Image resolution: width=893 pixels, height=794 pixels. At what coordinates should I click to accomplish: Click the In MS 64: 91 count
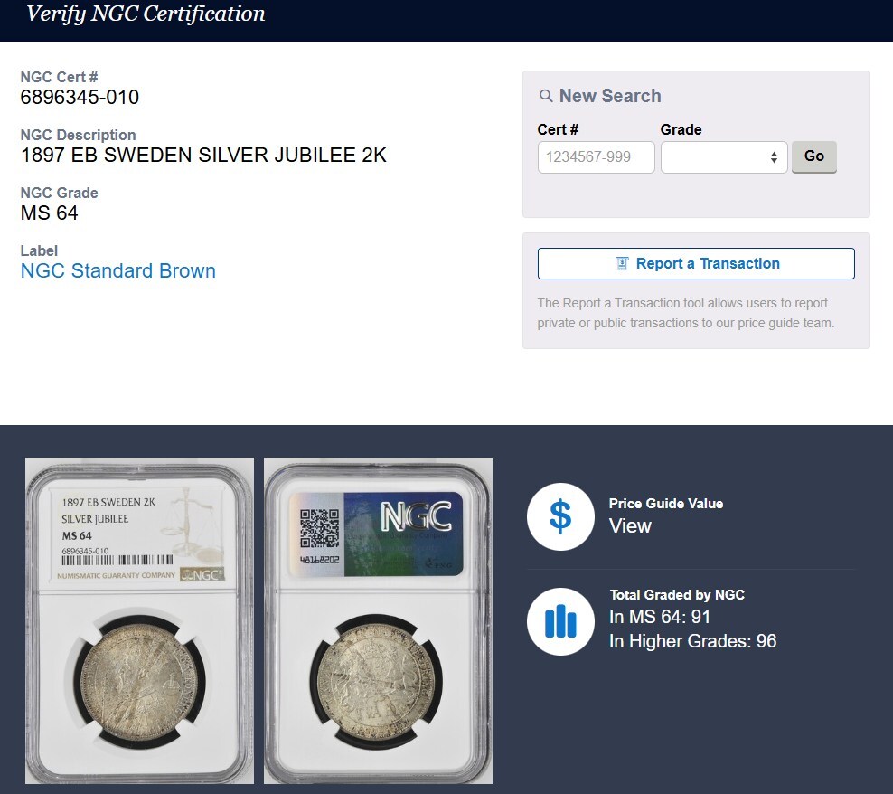coord(660,617)
